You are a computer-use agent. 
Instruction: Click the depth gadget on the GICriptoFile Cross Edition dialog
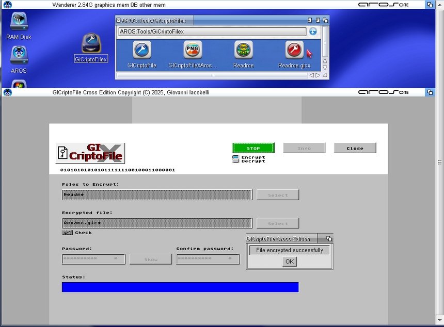[329, 238]
